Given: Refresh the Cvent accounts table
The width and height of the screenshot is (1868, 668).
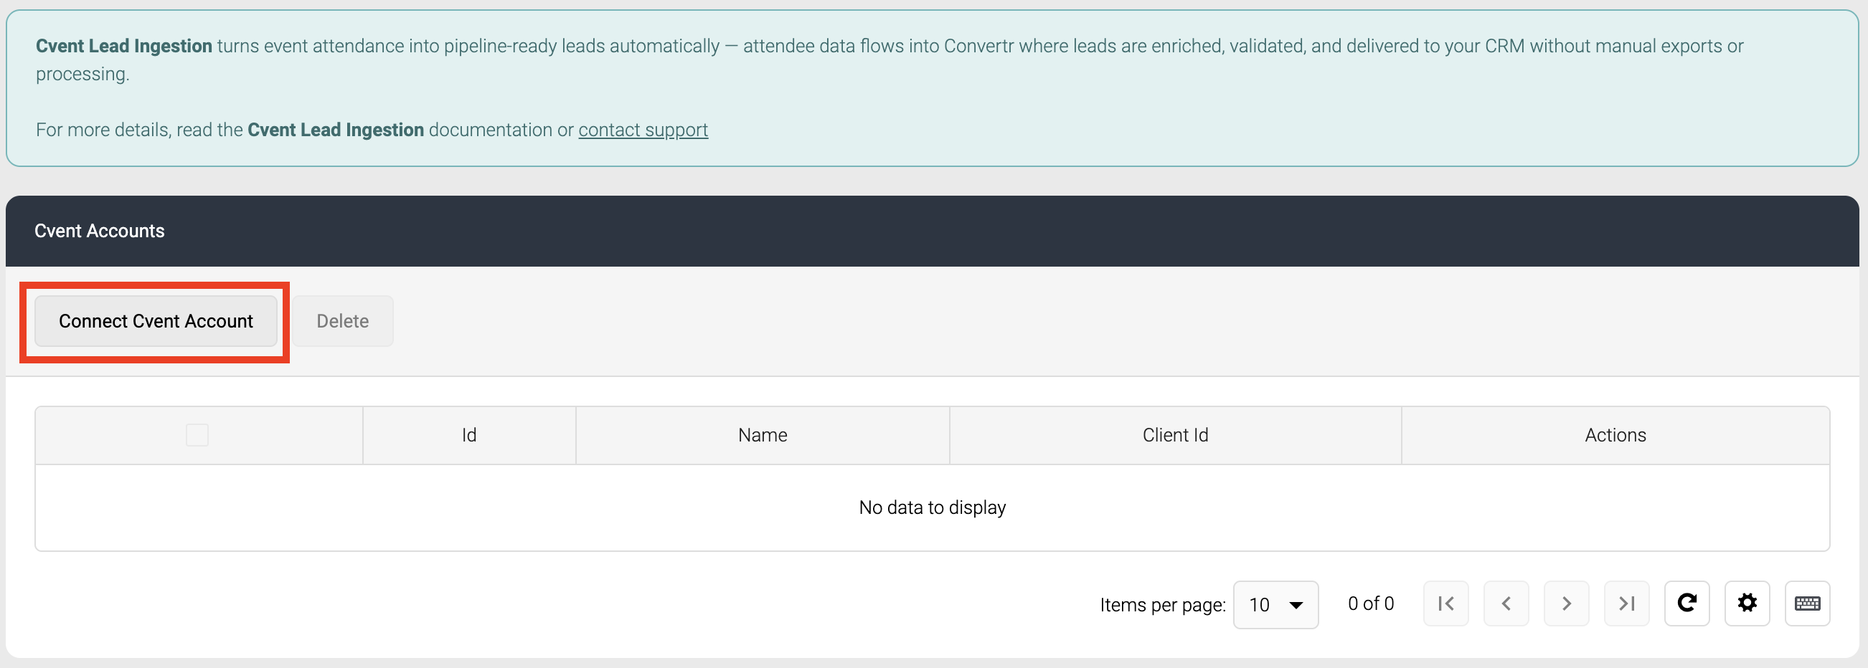Looking at the screenshot, I should coord(1687,603).
